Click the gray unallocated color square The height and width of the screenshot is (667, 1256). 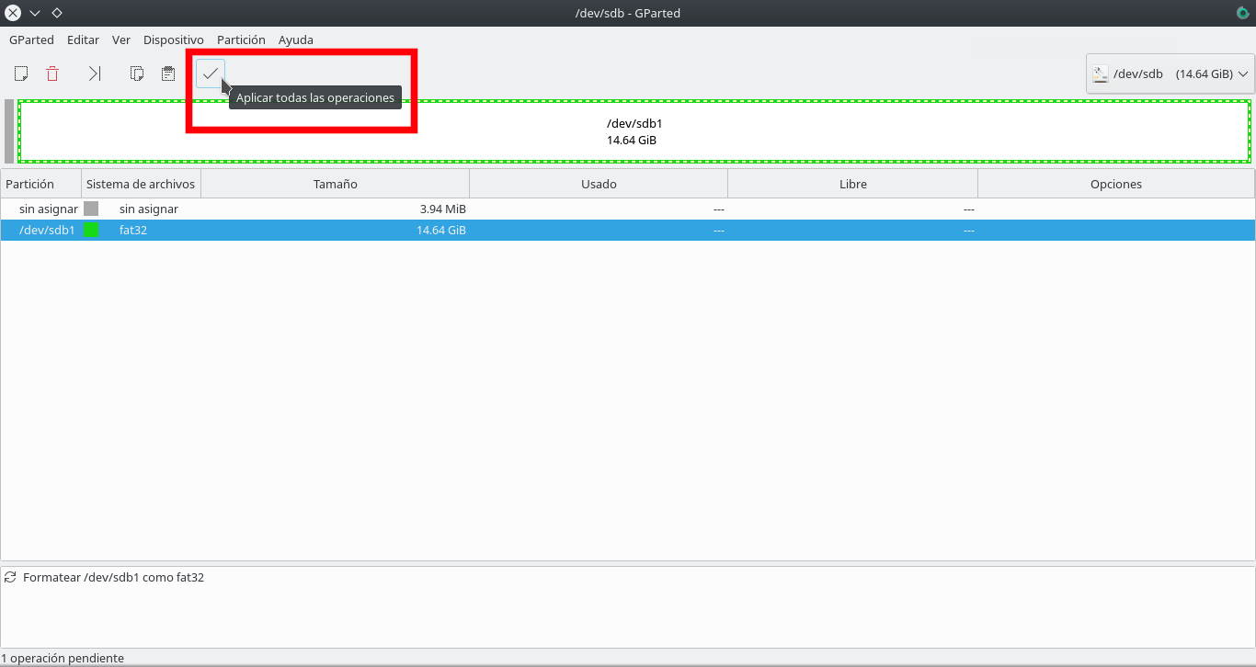[91, 209]
